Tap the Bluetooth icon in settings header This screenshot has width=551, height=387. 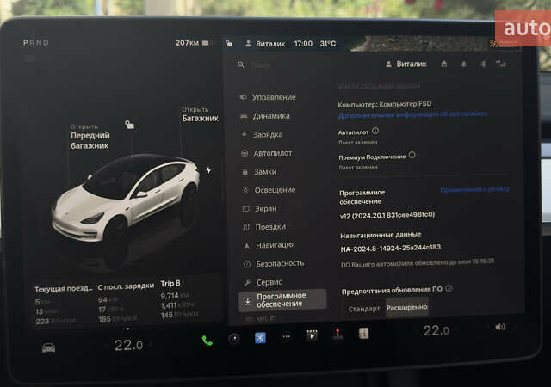pyautogui.click(x=484, y=64)
